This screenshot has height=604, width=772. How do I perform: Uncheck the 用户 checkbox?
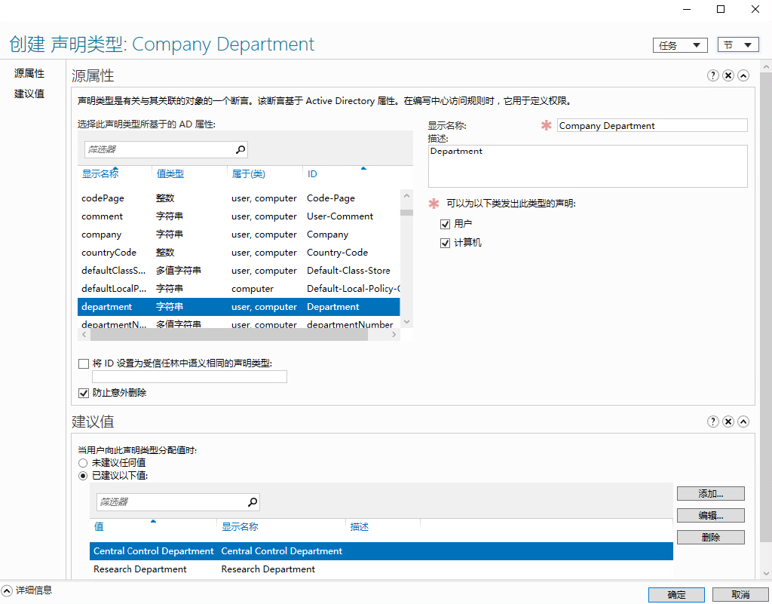(x=445, y=223)
